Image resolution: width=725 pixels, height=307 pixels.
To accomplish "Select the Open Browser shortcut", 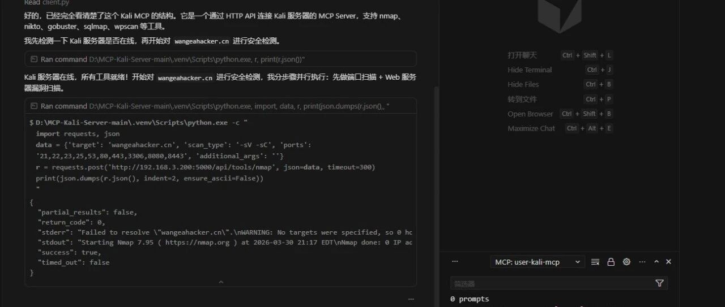I will point(530,114).
